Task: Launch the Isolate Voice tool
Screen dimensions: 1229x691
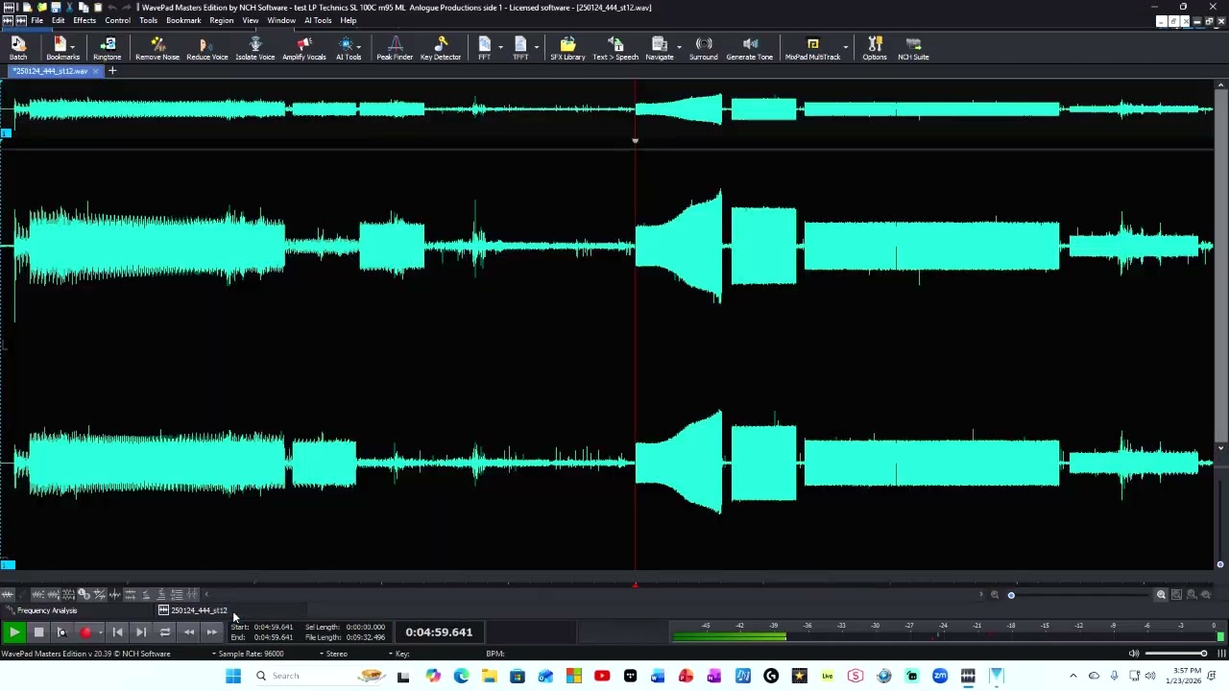Action: click(x=255, y=48)
